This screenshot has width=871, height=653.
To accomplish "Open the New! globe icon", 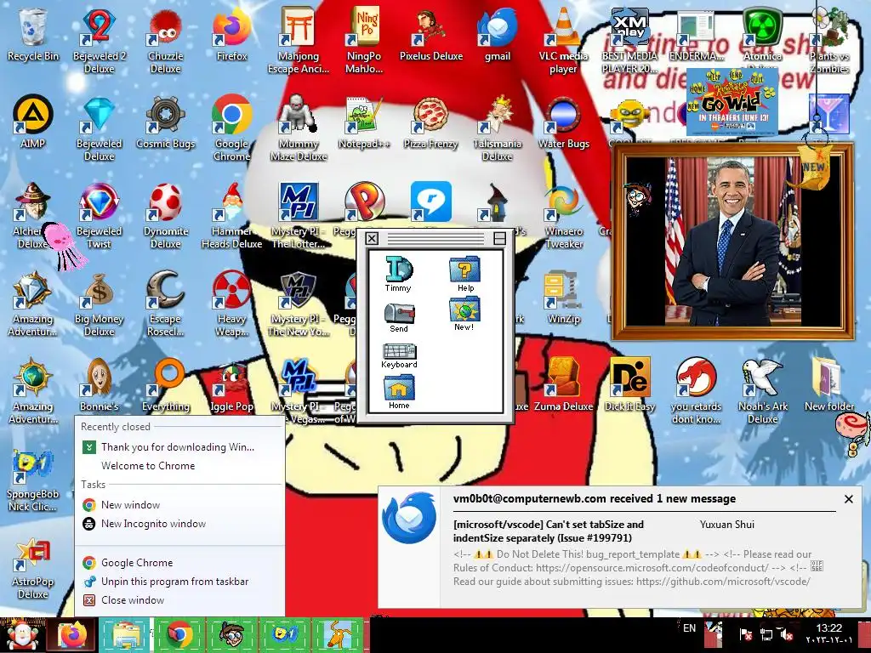I will [464, 313].
